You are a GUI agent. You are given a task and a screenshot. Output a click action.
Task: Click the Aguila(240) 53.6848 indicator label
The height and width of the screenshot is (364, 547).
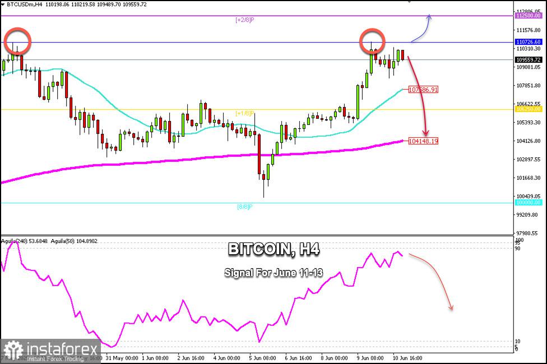tap(24, 241)
